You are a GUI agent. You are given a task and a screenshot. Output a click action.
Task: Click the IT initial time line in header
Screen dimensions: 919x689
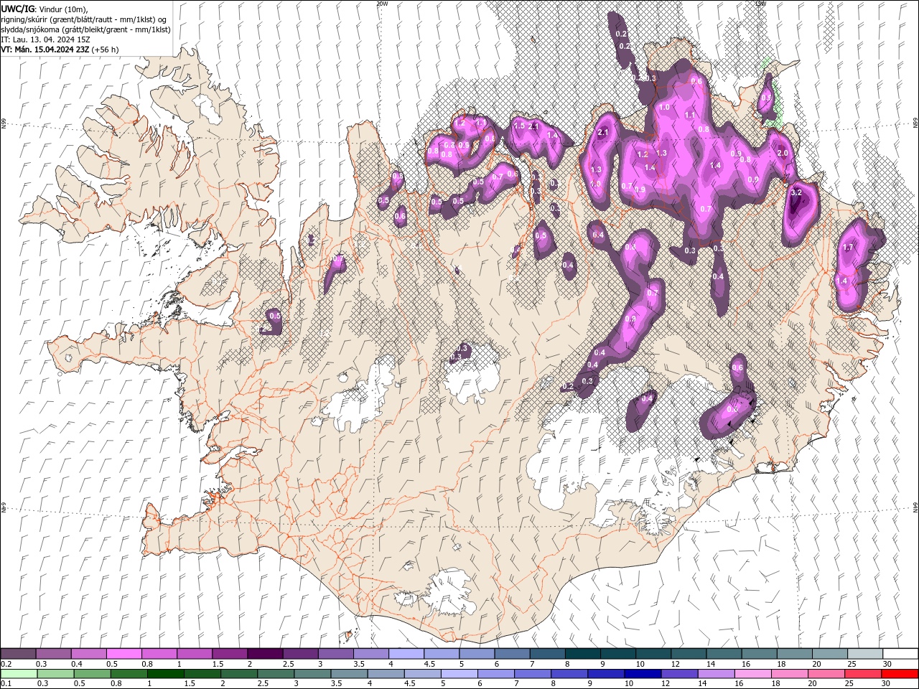pyautogui.click(x=46, y=39)
